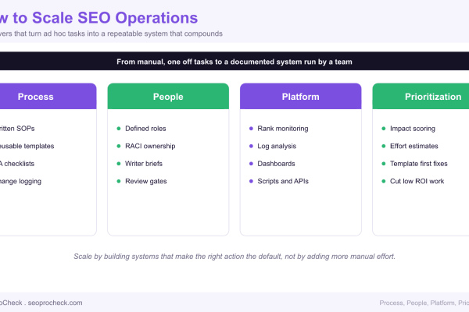Click the green bullet beside 'Defined roles'
Image resolution: width=469 pixels, height=312 pixels.
[x=119, y=129]
